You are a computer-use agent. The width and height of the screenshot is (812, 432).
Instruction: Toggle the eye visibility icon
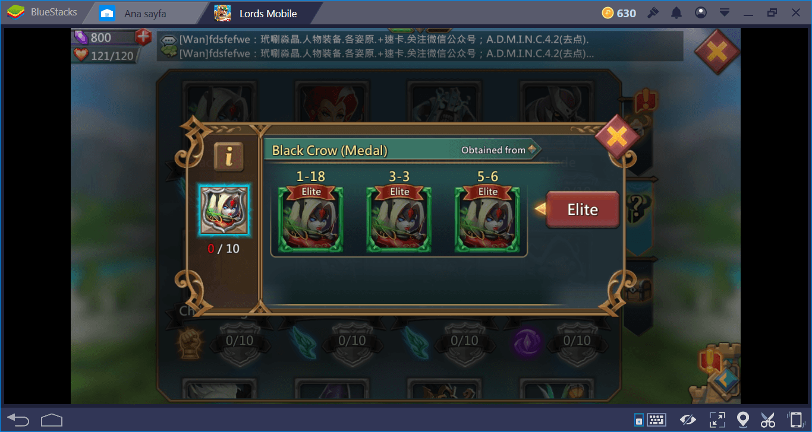[x=688, y=420]
